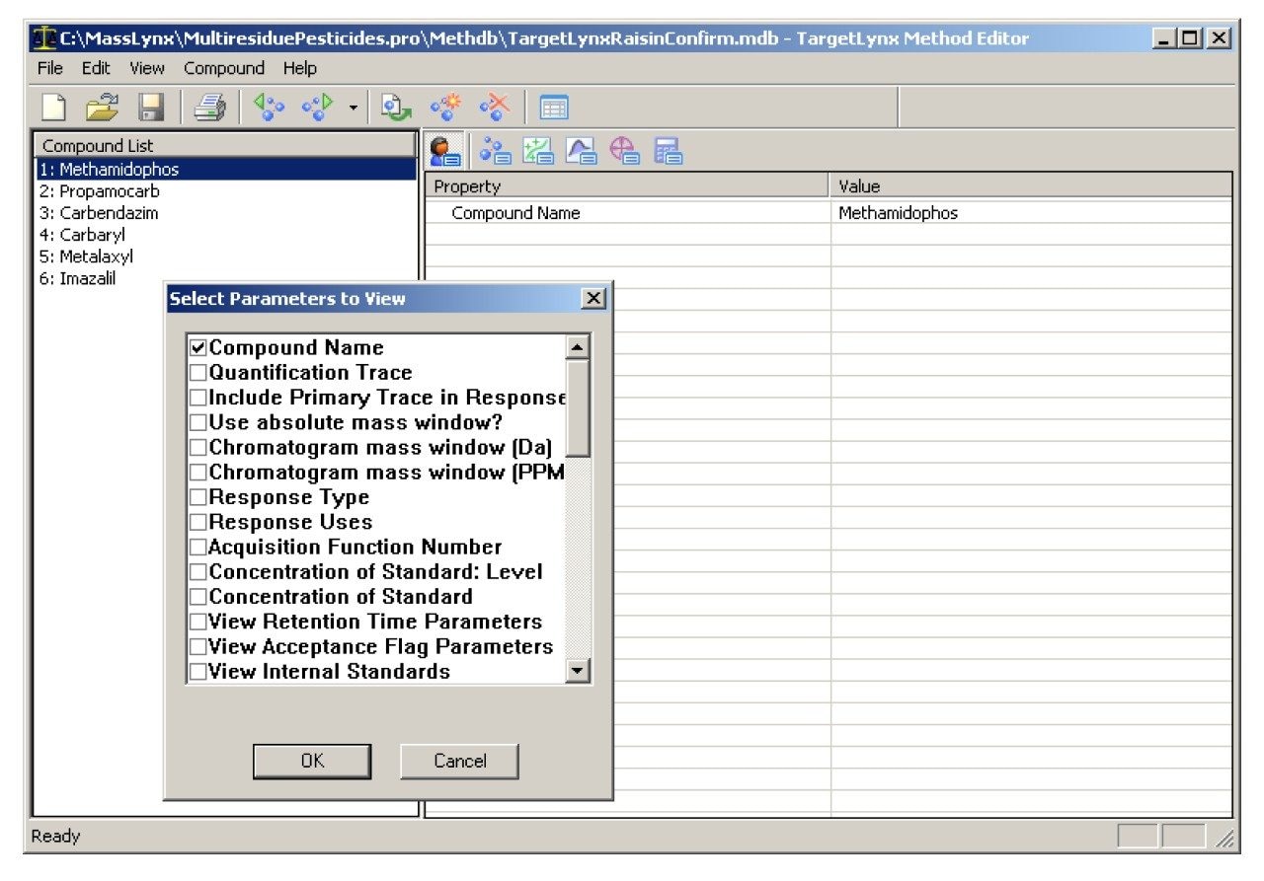Check the Quantification Trace checkbox
This screenshot has width=1264, height=881.
[198, 372]
